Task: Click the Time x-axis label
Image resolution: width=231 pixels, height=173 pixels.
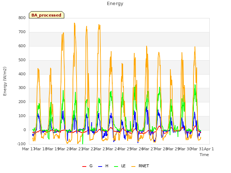Action: pos(204,155)
